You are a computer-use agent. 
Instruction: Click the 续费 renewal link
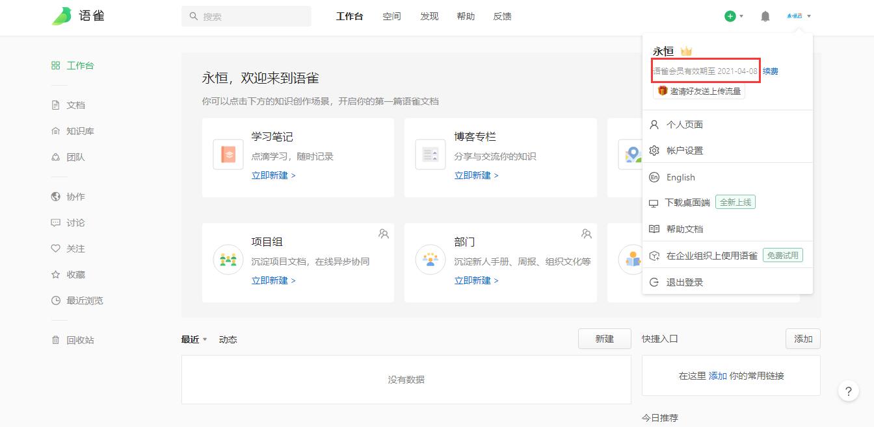[771, 71]
